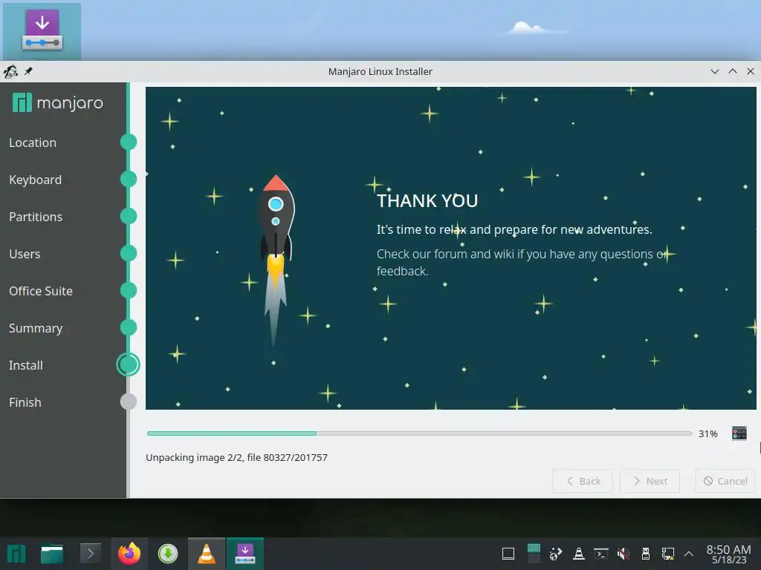The image size is (761, 570).
Task: Open the virtual desktop pager
Action: pos(534,554)
